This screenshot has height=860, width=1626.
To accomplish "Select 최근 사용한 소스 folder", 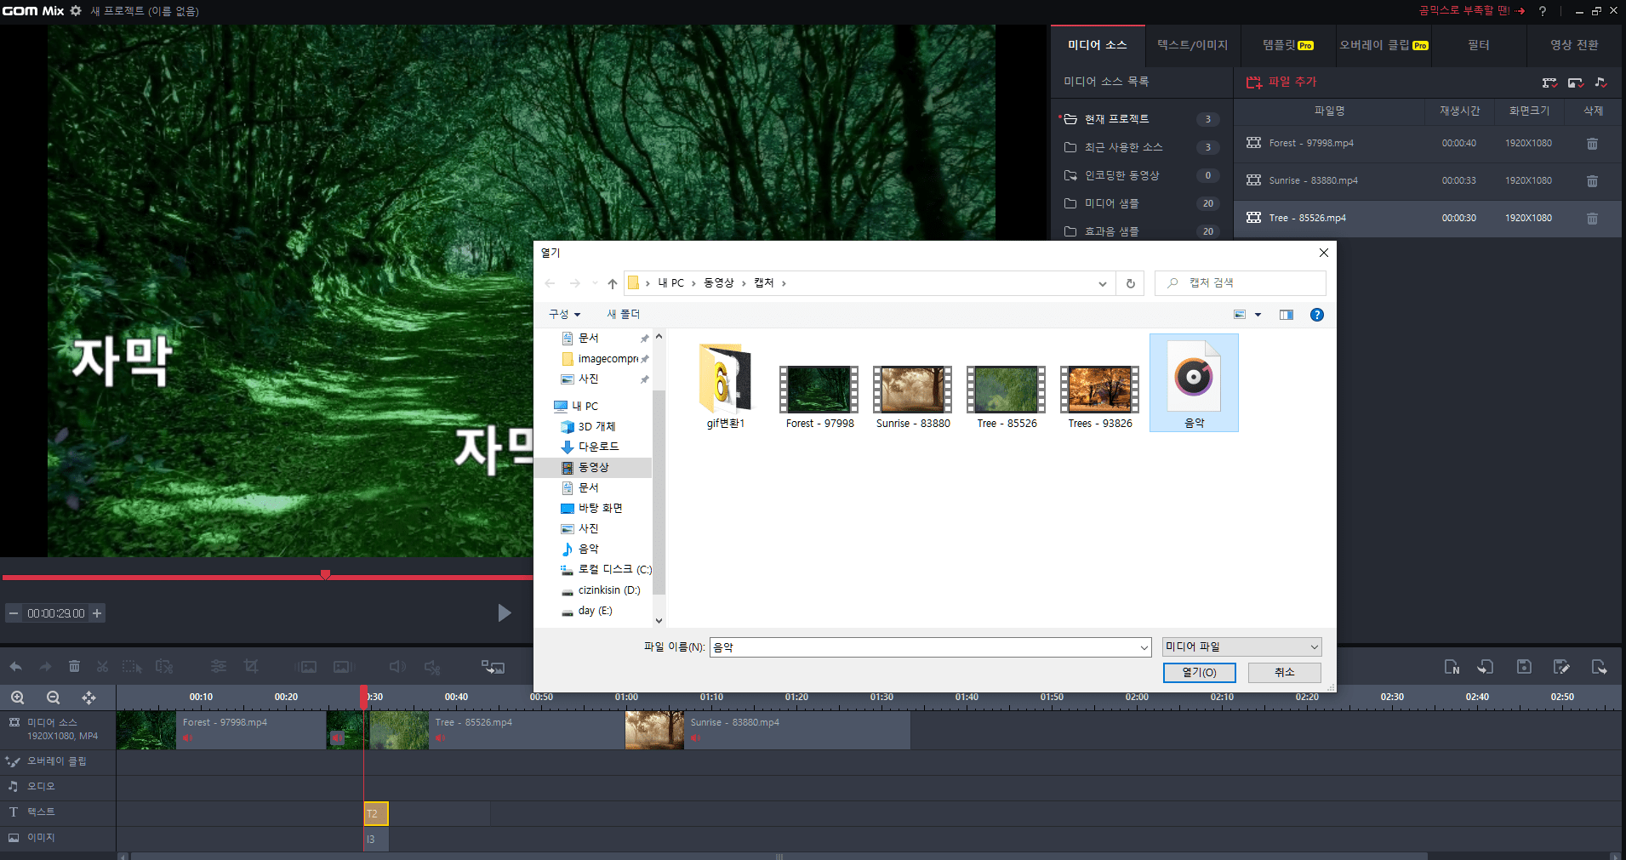I will tap(1140, 147).
